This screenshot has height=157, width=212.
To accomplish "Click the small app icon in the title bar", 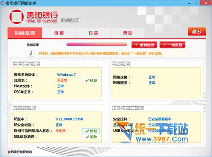I will tap(3, 3).
